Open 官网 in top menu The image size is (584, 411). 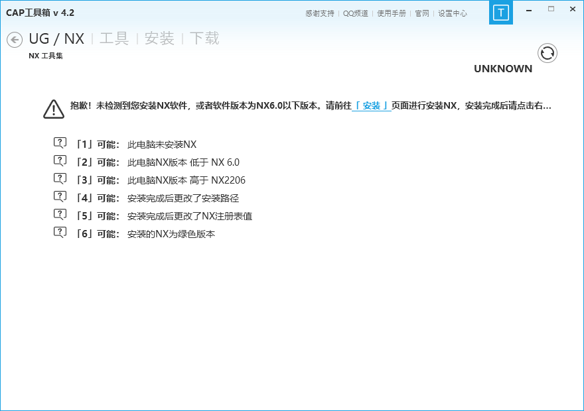(x=422, y=13)
